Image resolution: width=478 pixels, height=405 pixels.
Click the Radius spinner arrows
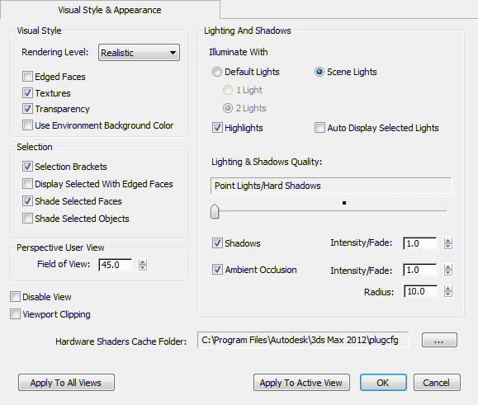447,291
